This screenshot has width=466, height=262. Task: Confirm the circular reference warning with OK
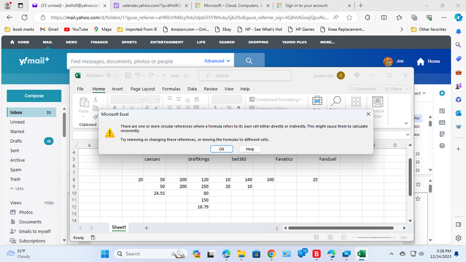coord(222,149)
